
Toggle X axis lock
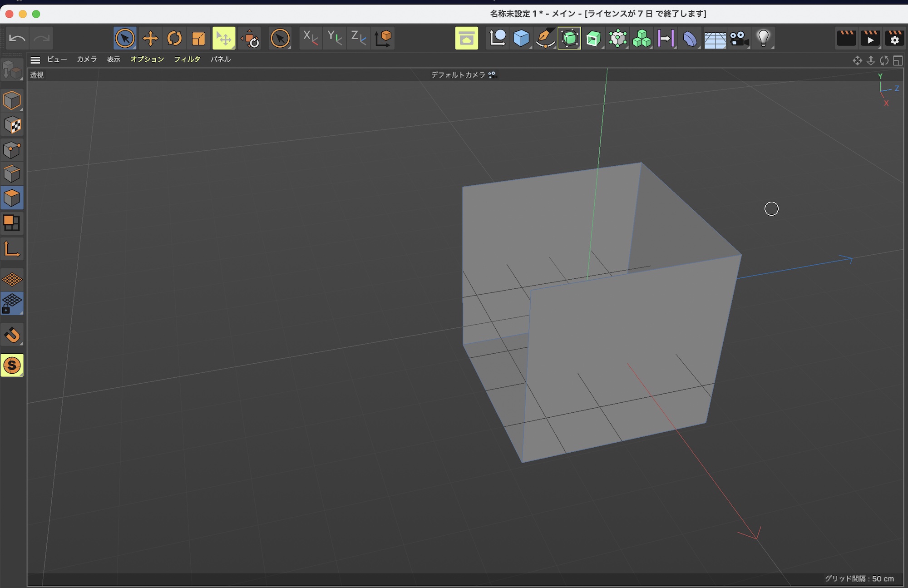pyautogui.click(x=311, y=39)
